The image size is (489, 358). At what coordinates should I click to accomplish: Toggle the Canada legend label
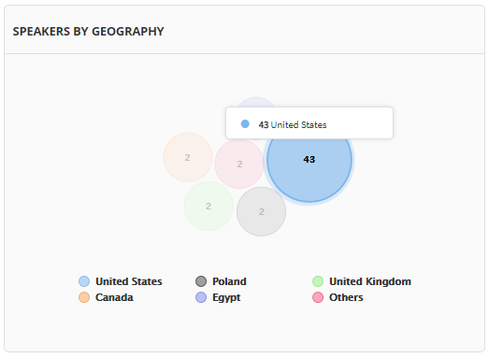pos(114,297)
